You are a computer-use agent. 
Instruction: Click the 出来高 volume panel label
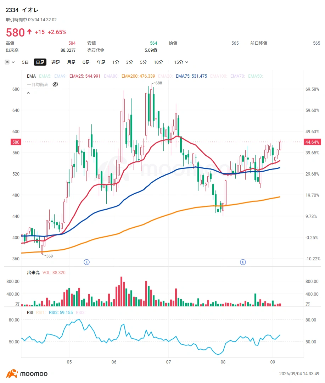coord(33,273)
